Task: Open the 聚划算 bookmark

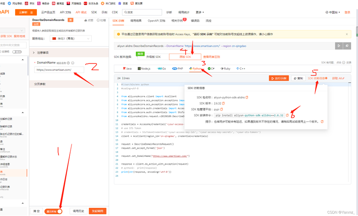Action: tap(136, 3)
